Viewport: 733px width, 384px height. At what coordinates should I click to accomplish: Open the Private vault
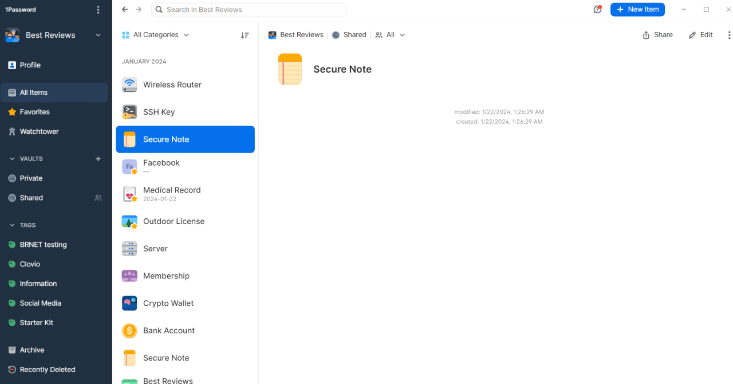[31, 178]
